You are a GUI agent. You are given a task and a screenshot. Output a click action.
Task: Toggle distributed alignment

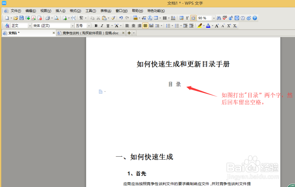151,26
